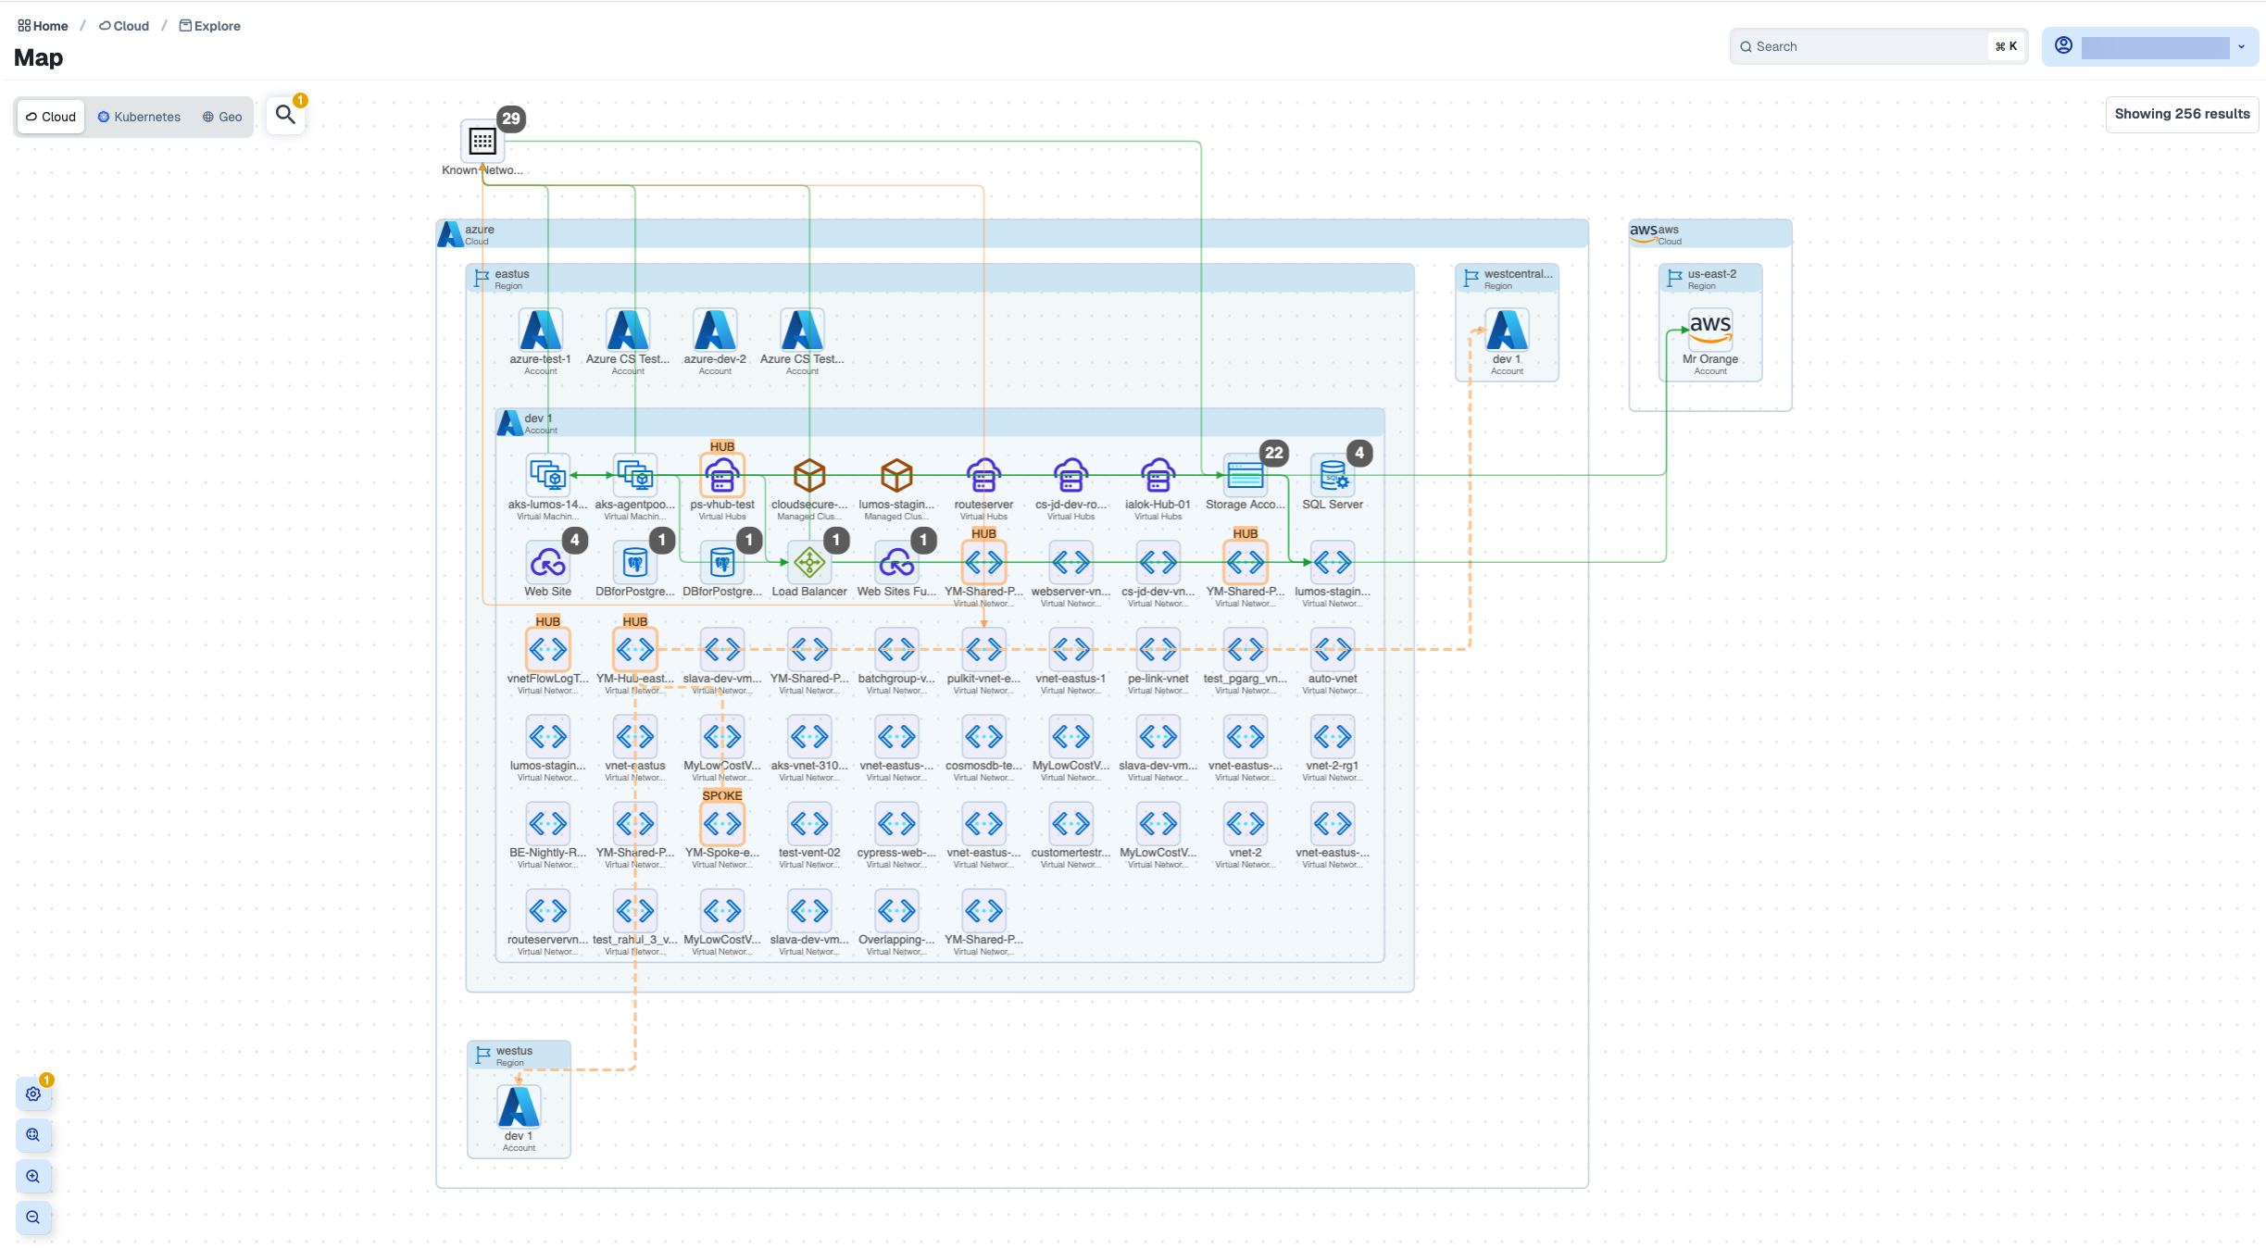The height and width of the screenshot is (1249, 2266).
Task: Collapse the westus region header
Action: (x=519, y=1055)
